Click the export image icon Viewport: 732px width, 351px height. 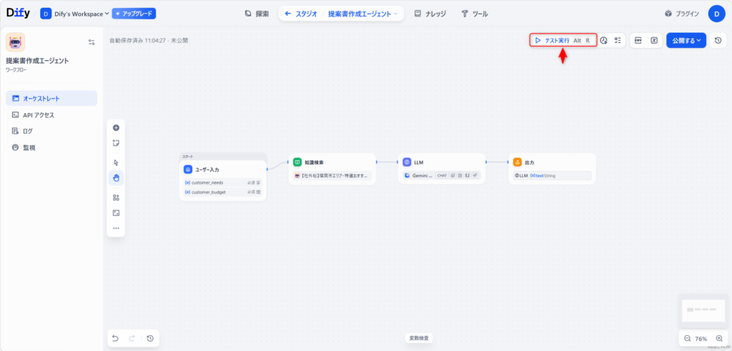click(x=116, y=213)
